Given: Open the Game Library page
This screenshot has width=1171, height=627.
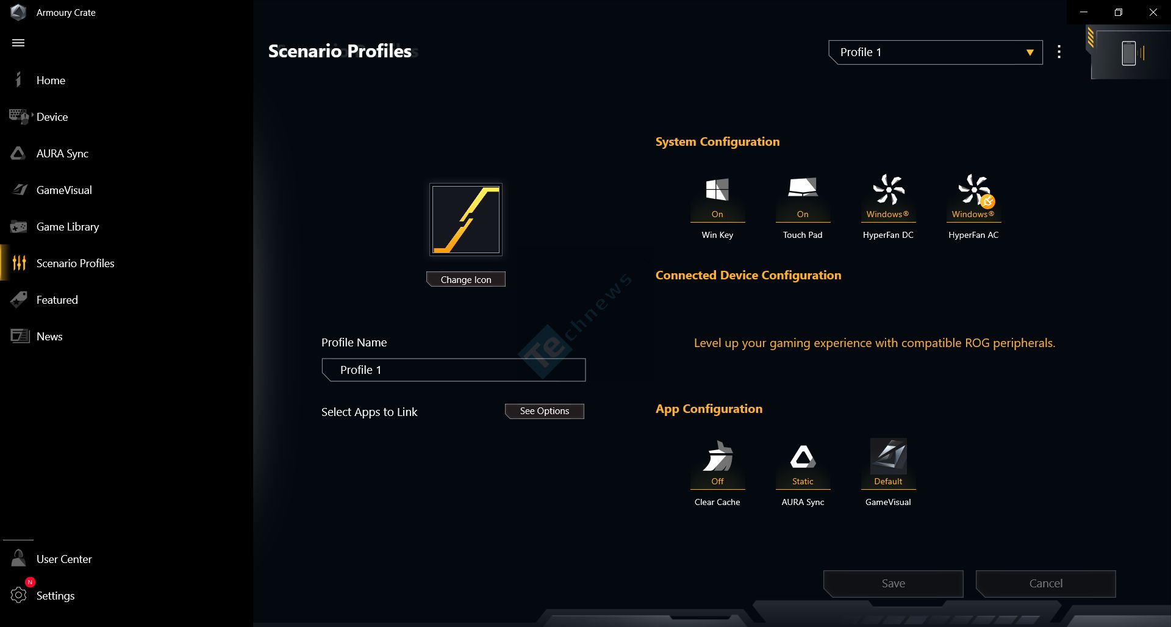Looking at the screenshot, I should click(x=68, y=226).
